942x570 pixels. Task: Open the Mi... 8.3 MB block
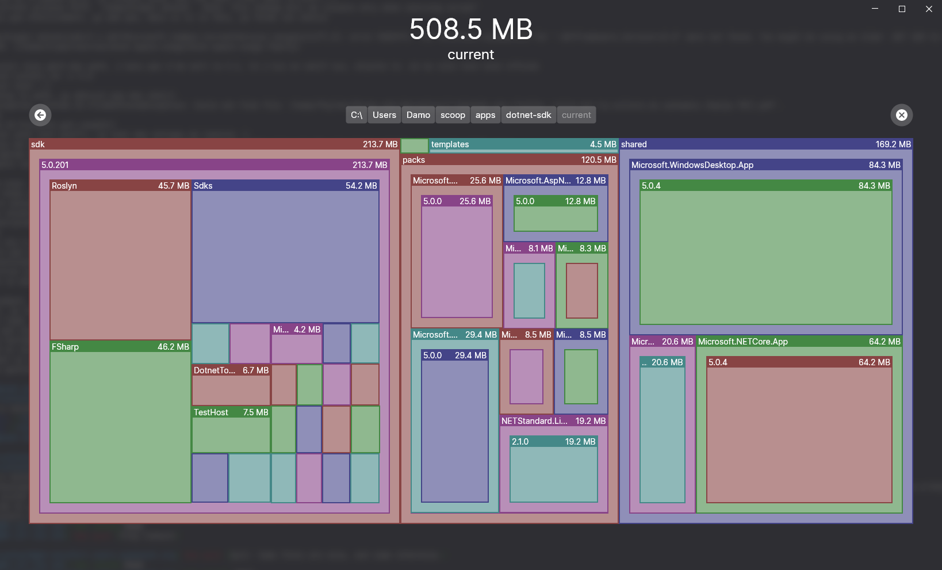(x=582, y=285)
